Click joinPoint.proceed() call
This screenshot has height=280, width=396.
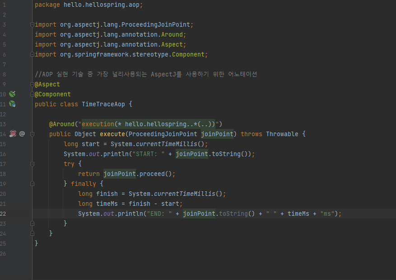(x=138, y=174)
